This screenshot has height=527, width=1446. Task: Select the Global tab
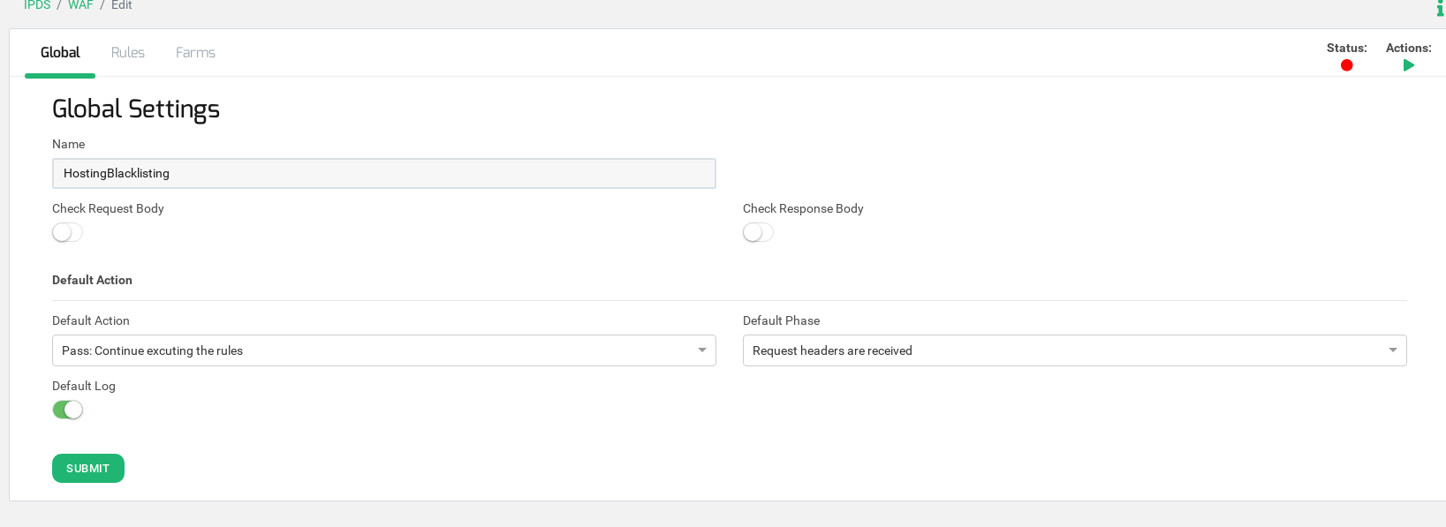pyautogui.click(x=60, y=53)
